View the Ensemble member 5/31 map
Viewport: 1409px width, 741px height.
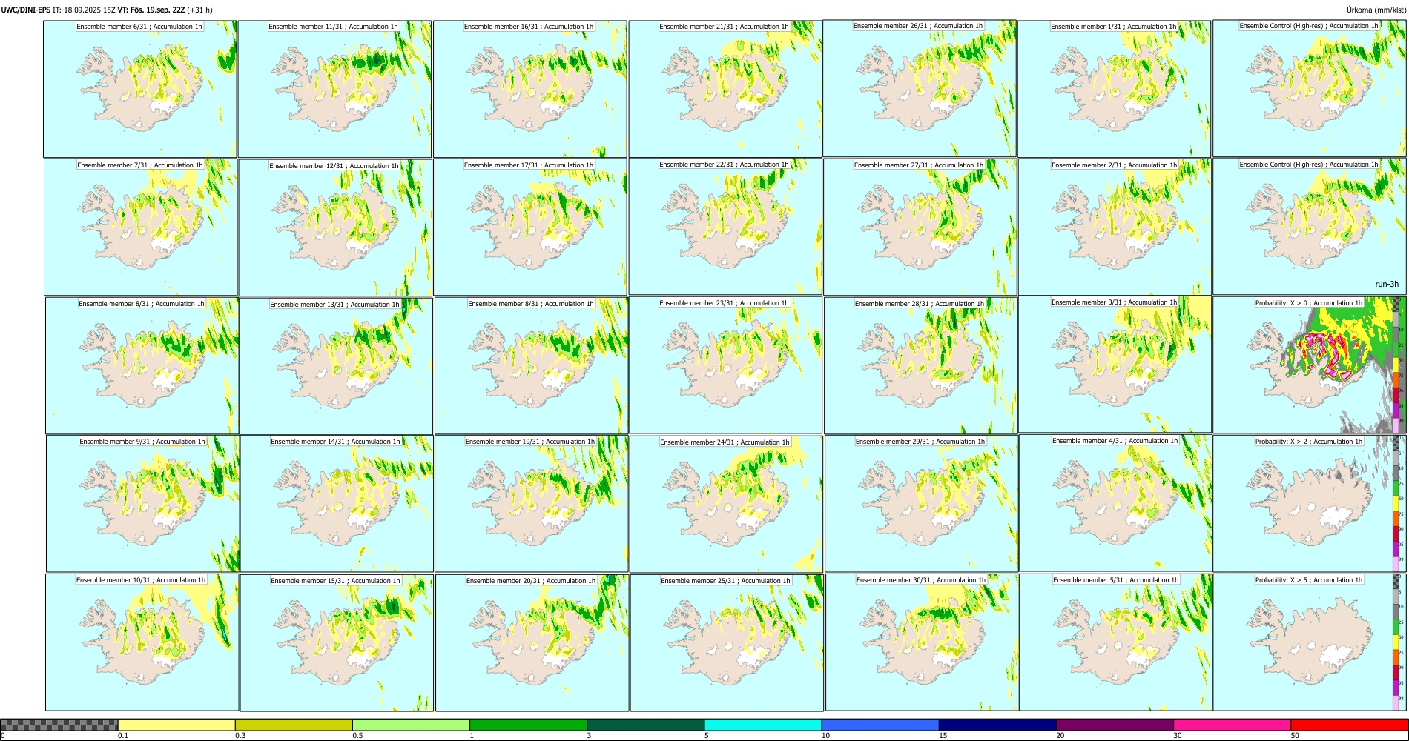pyautogui.click(x=1116, y=642)
